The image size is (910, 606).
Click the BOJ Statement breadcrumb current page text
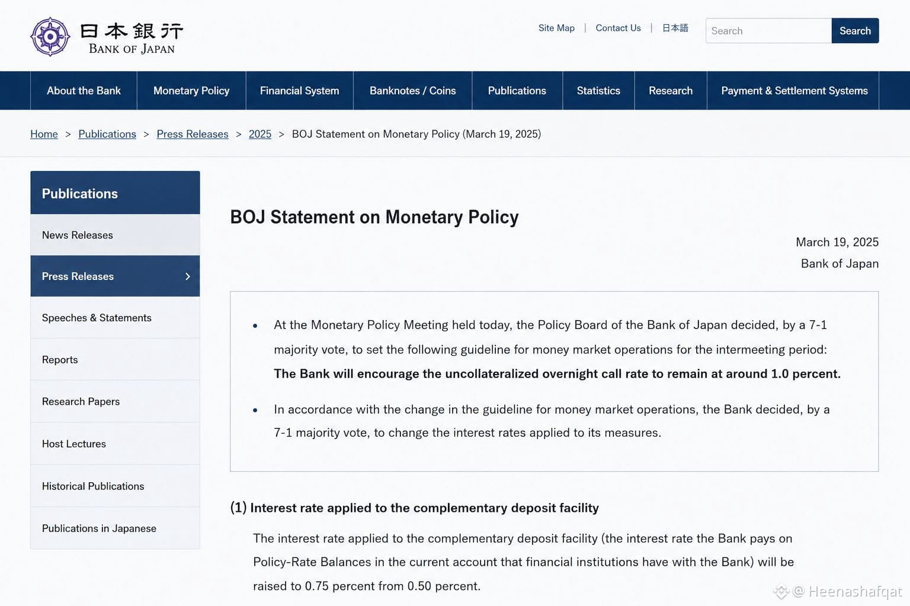(x=416, y=134)
